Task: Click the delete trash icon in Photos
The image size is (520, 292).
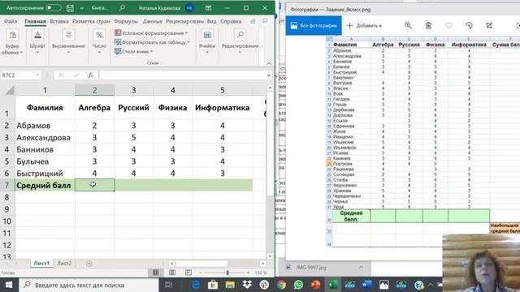Action: click(428, 25)
